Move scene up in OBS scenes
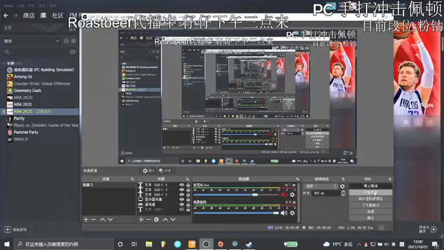Viewport: 444px width, 250px height. (103, 219)
